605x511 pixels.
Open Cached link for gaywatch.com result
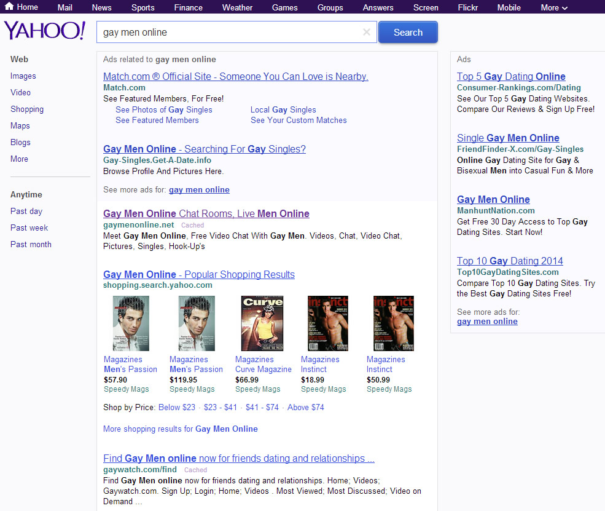click(195, 470)
